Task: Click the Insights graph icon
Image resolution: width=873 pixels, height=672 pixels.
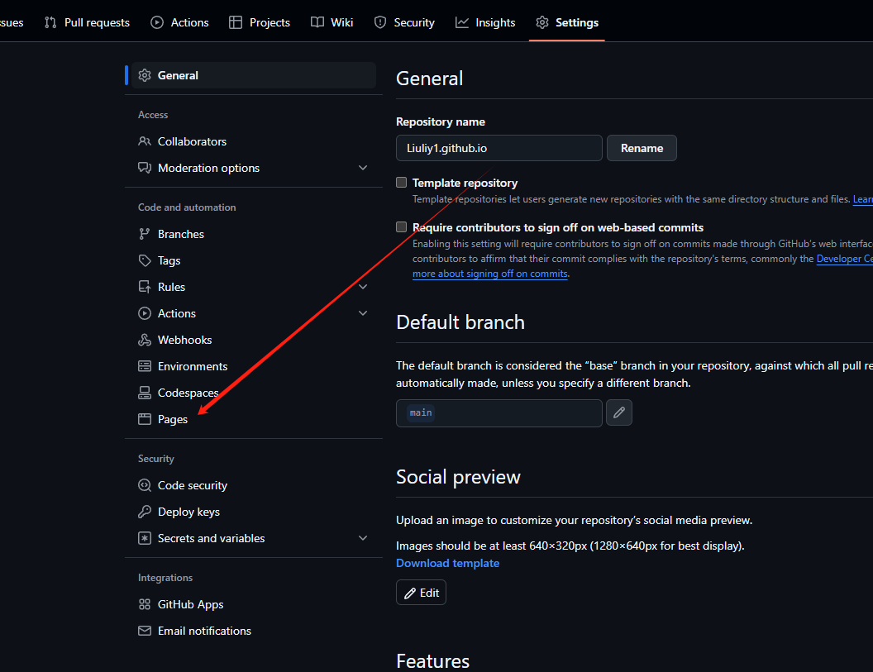Action: coord(462,22)
